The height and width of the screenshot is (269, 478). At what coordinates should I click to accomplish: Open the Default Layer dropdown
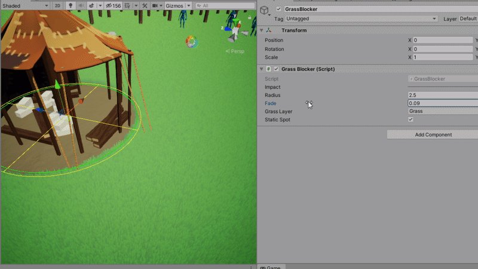[468, 19]
